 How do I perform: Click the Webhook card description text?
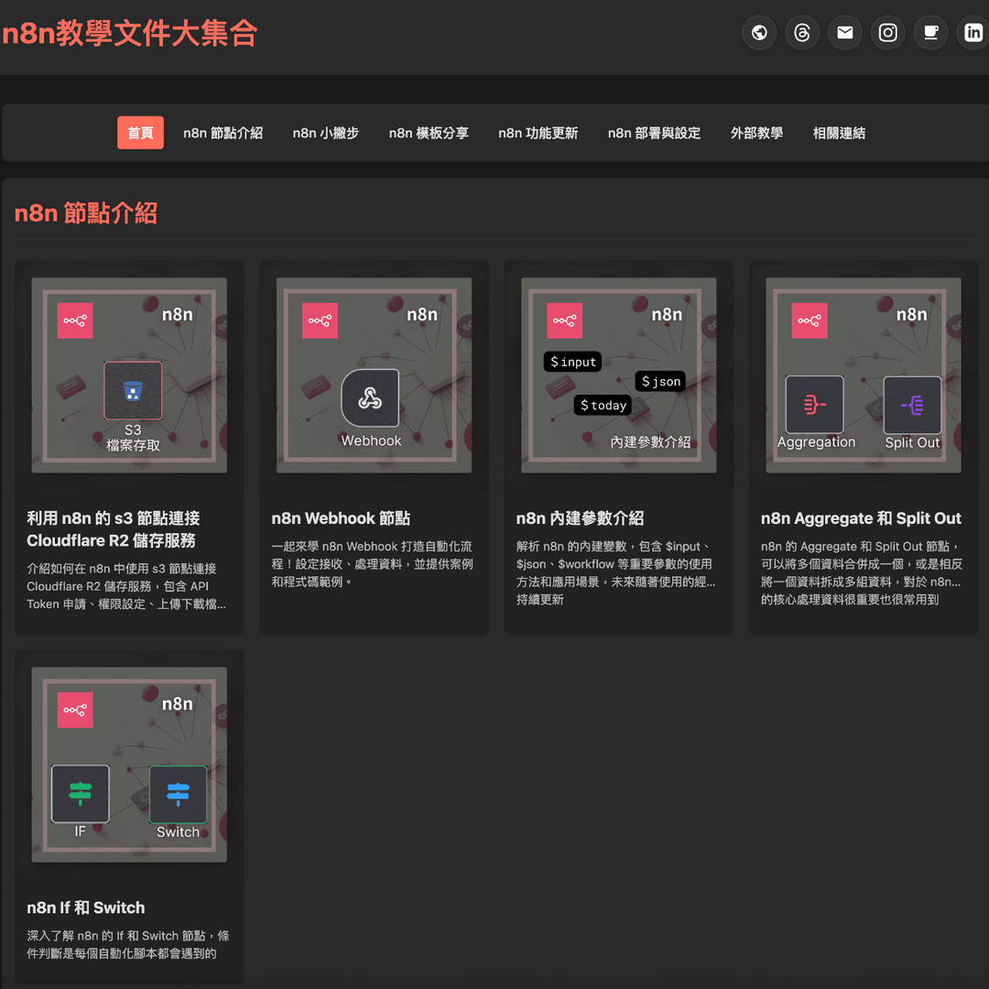(372, 564)
